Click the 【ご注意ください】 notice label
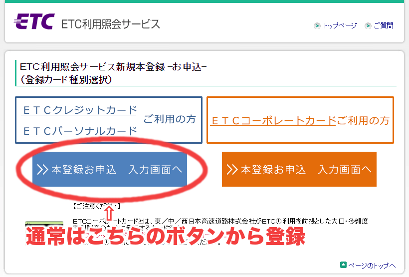Screen dimensions: 409x277 point(96,206)
